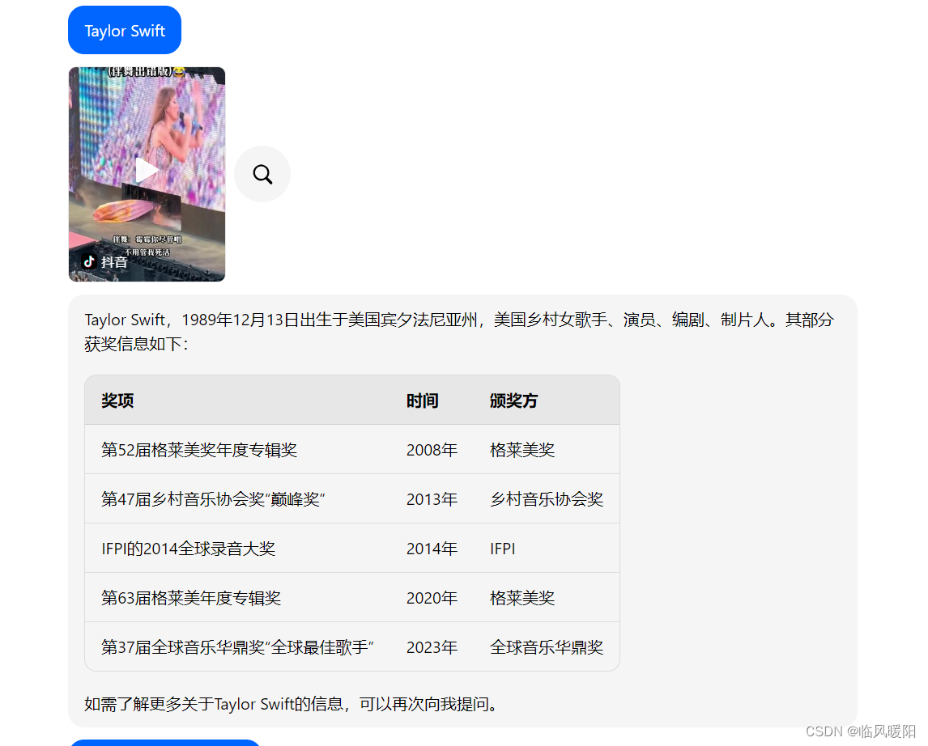Select the 第63届格莱美年度专辑奖 row

[192, 597]
